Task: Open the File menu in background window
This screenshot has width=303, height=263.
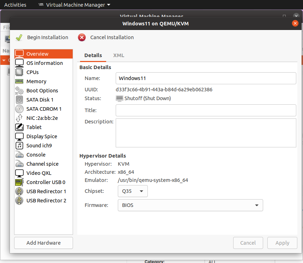Action: point(6,27)
